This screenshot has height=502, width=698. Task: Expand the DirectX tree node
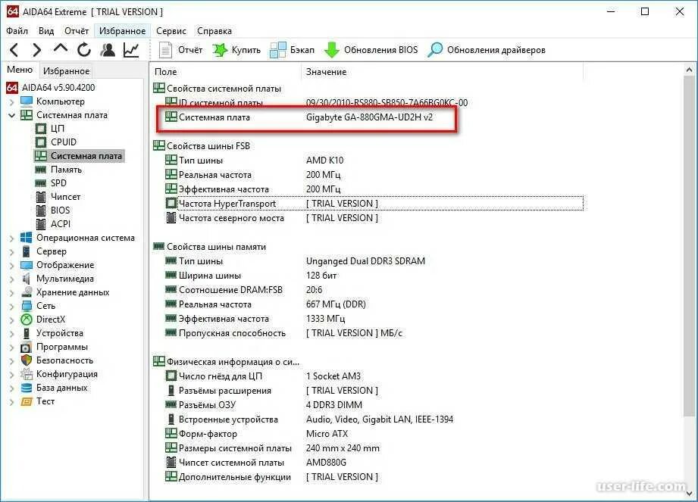[12, 320]
